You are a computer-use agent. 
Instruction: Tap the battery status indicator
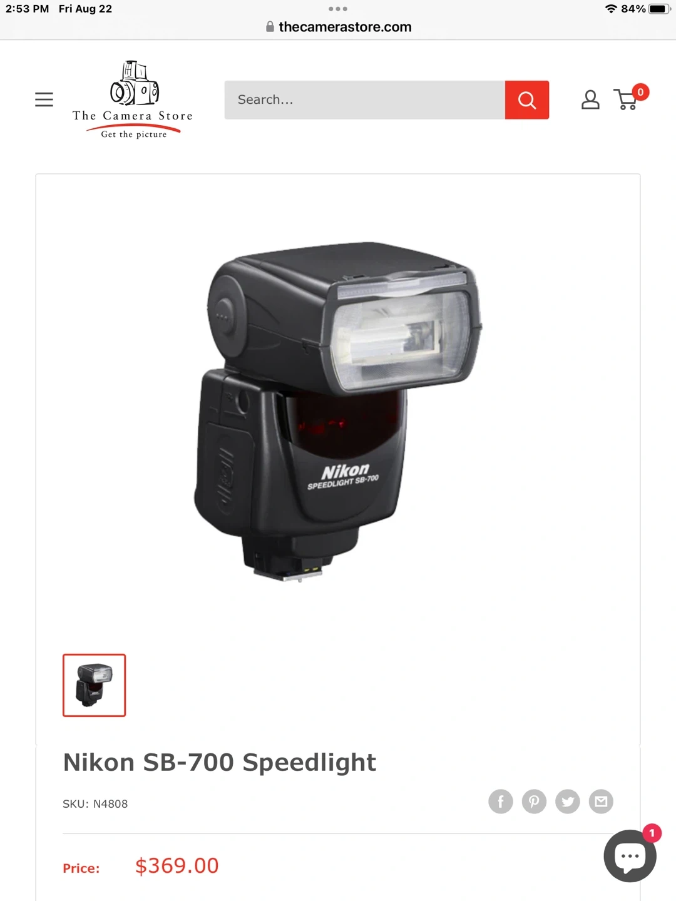[659, 9]
